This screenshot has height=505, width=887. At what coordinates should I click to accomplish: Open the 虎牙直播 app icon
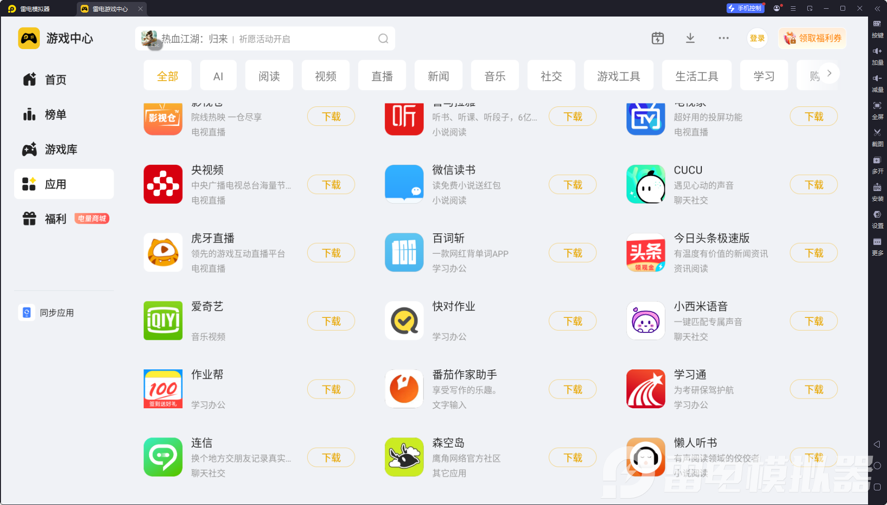163,253
